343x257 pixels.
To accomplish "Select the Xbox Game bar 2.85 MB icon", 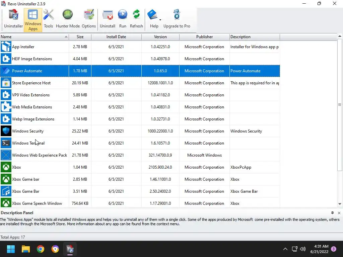I will click(x=6, y=179).
